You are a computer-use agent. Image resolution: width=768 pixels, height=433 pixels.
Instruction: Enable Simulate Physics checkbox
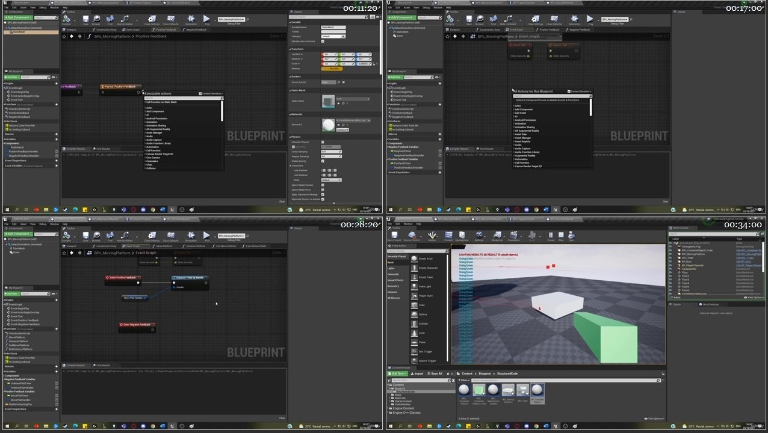tap(323, 142)
